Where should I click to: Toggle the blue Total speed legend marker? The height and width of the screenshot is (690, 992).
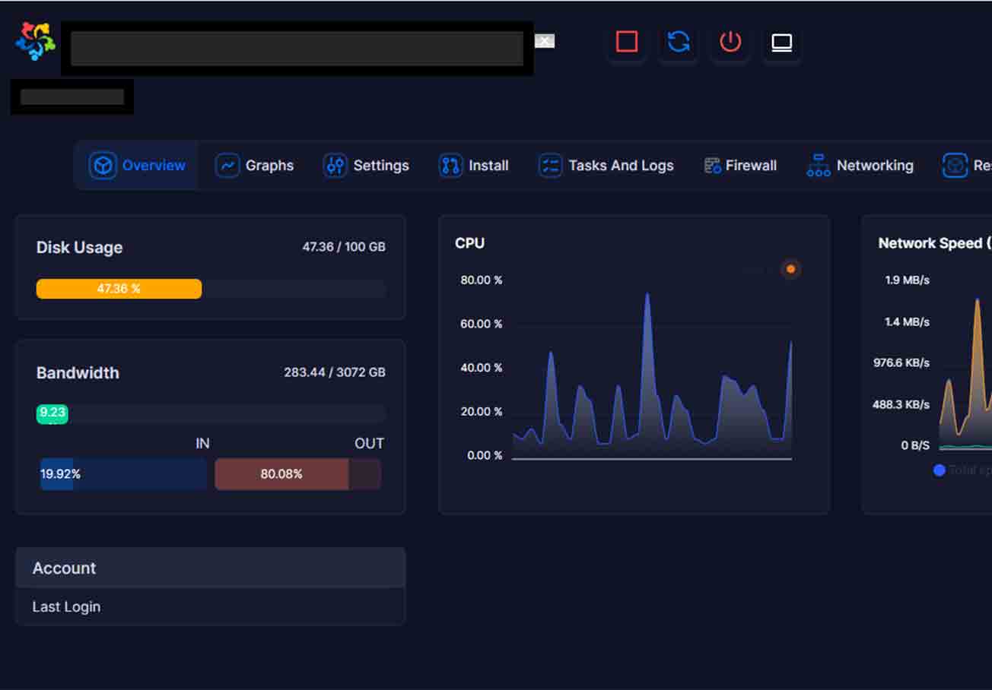click(939, 470)
